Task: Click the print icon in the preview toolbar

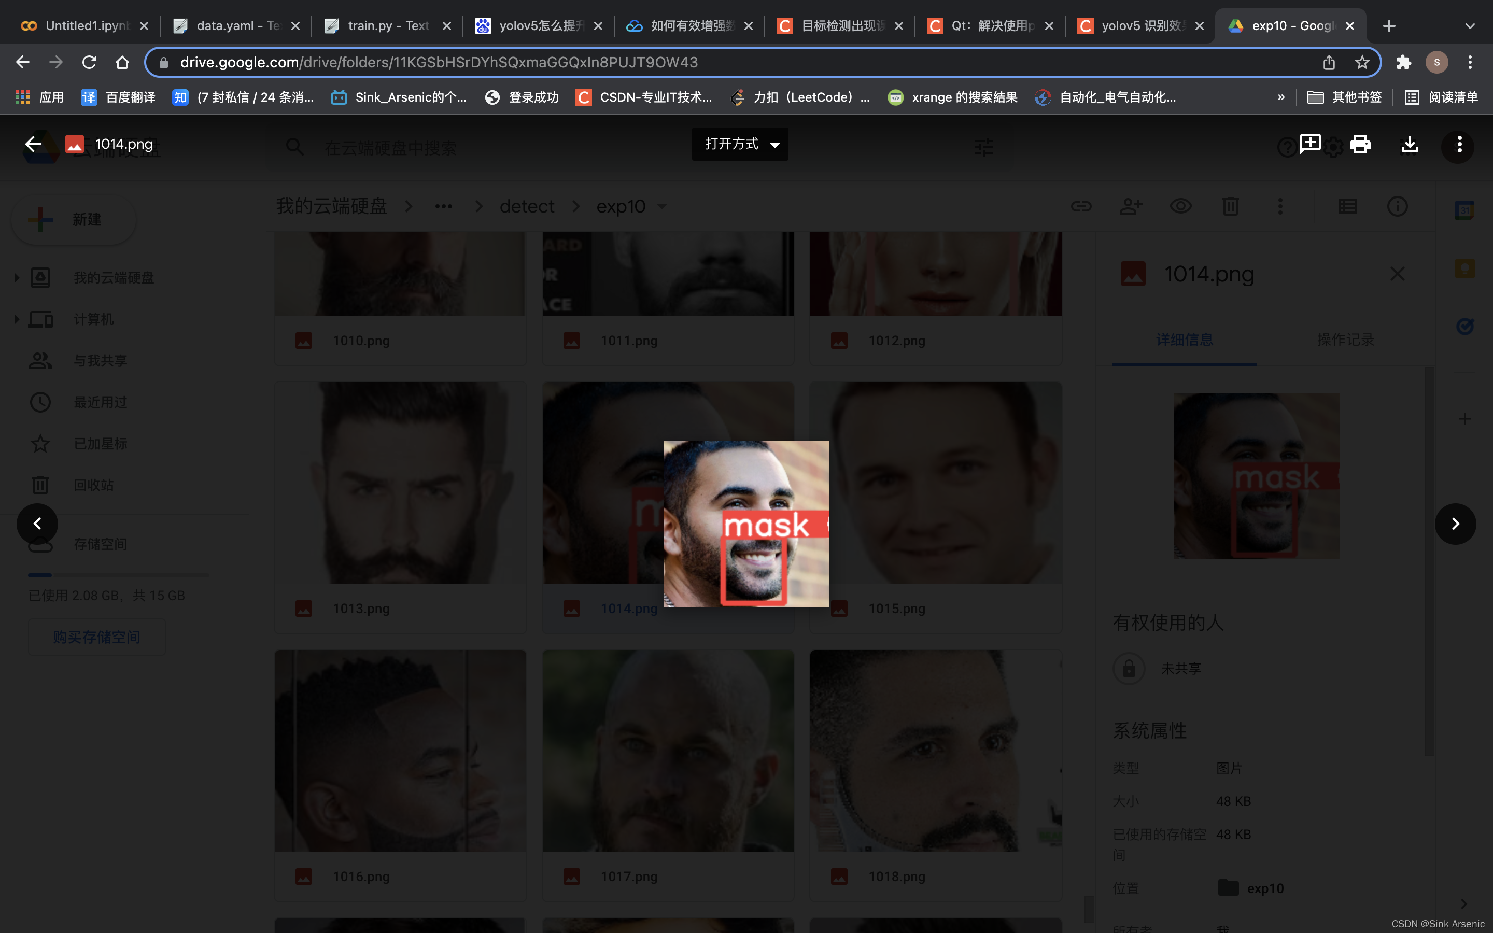Action: (1360, 145)
